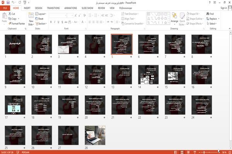232x154 pixels.
Task: Collapse the ribbon with the caret arrow
Action: pos(230,29)
